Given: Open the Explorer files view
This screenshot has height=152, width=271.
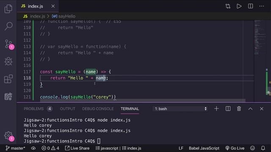Looking at the screenshot, I should (x=8, y=8).
